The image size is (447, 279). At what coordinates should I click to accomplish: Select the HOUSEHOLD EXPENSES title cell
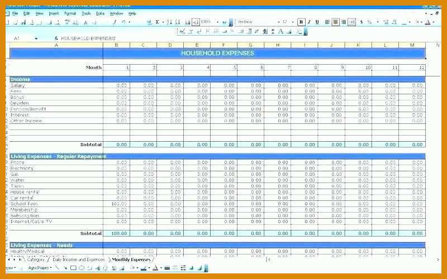tap(217, 53)
